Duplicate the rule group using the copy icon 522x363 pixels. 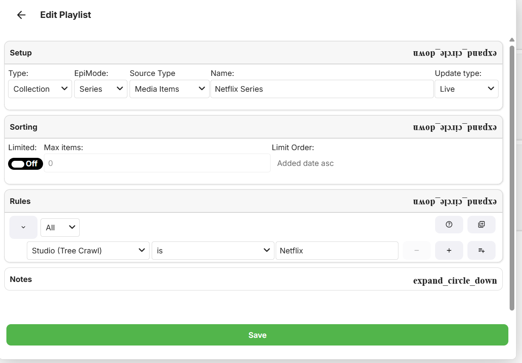(481, 224)
